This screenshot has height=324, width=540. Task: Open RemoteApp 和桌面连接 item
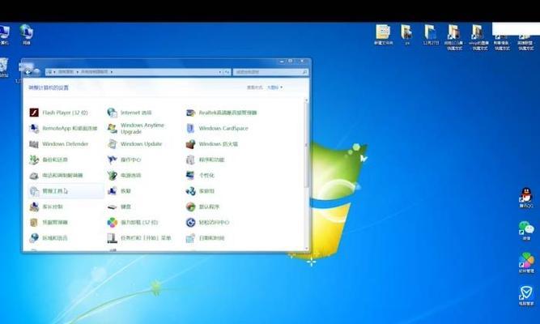tap(63, 128)
